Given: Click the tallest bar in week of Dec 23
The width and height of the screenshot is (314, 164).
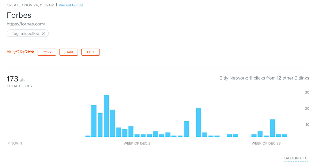Looking at the screenshot, I should (x=272, y=128).
